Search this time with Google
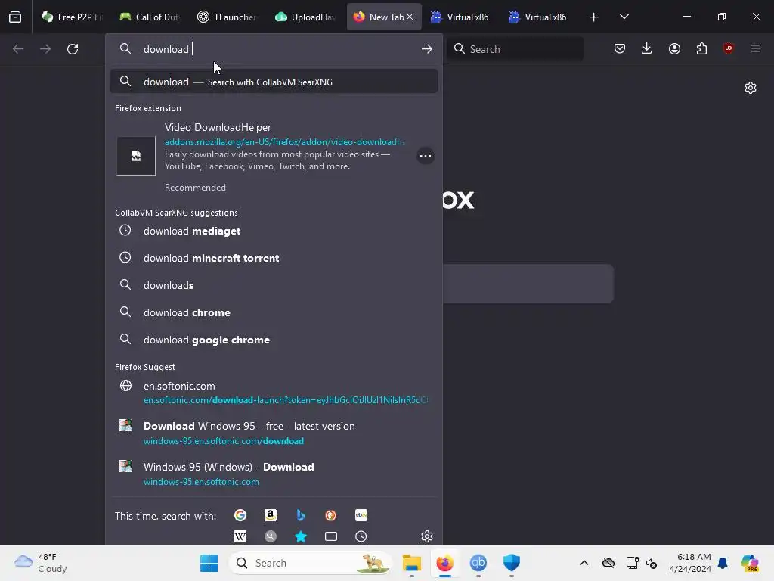This screenshot has height=581, width=774. coord(240,515)
